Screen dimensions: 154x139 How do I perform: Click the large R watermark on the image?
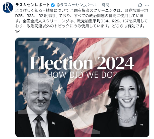pyautogui.click(x=59, y=87)
